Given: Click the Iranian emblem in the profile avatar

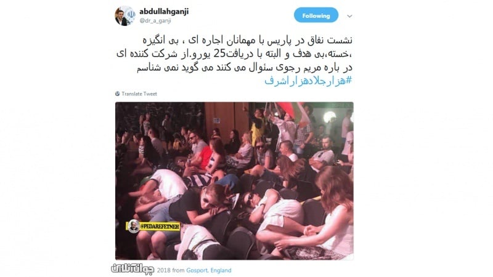Looking at the screenshot, I should click(131, 14).
